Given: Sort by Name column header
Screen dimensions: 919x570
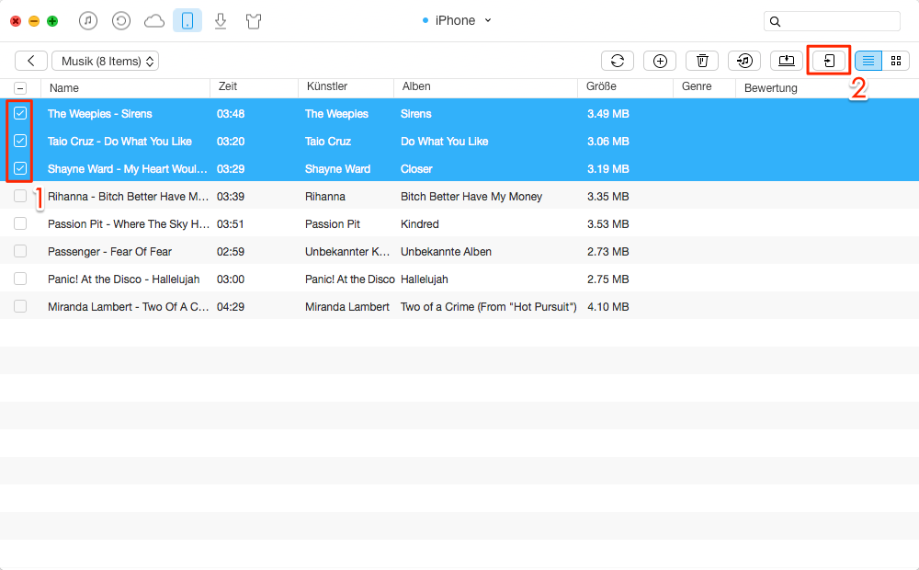Looking at the screenshot, I should point(64,88).
